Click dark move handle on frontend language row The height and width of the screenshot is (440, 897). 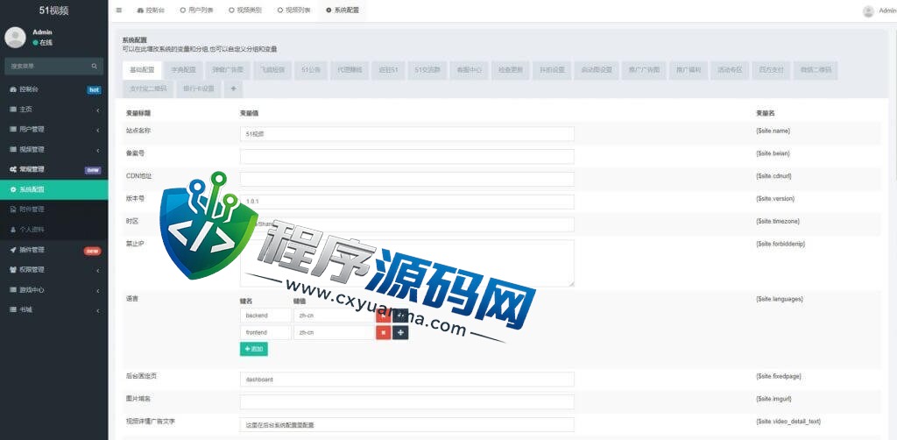(400, 332)
